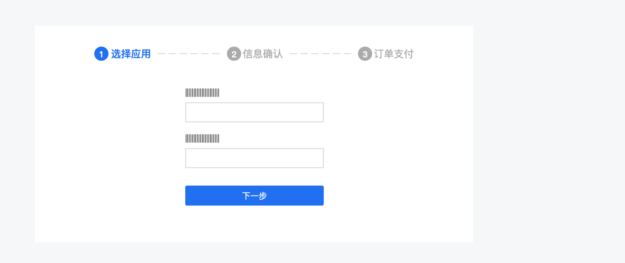This screenshot has height=263, width=625.
Task: Click 下一步 to proceed
Action: (255, 196)
